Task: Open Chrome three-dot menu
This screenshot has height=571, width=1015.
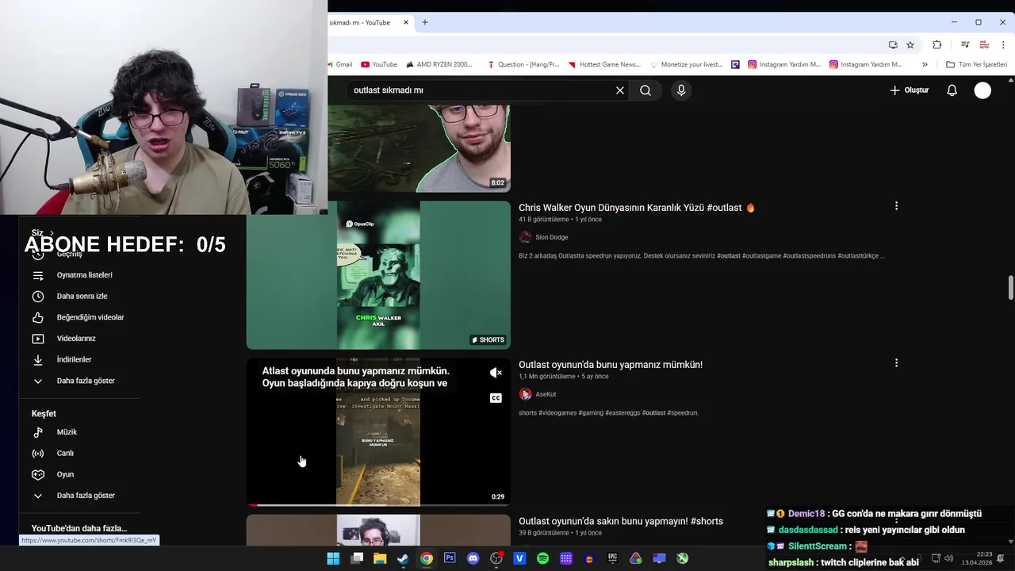Action: 1003,44
